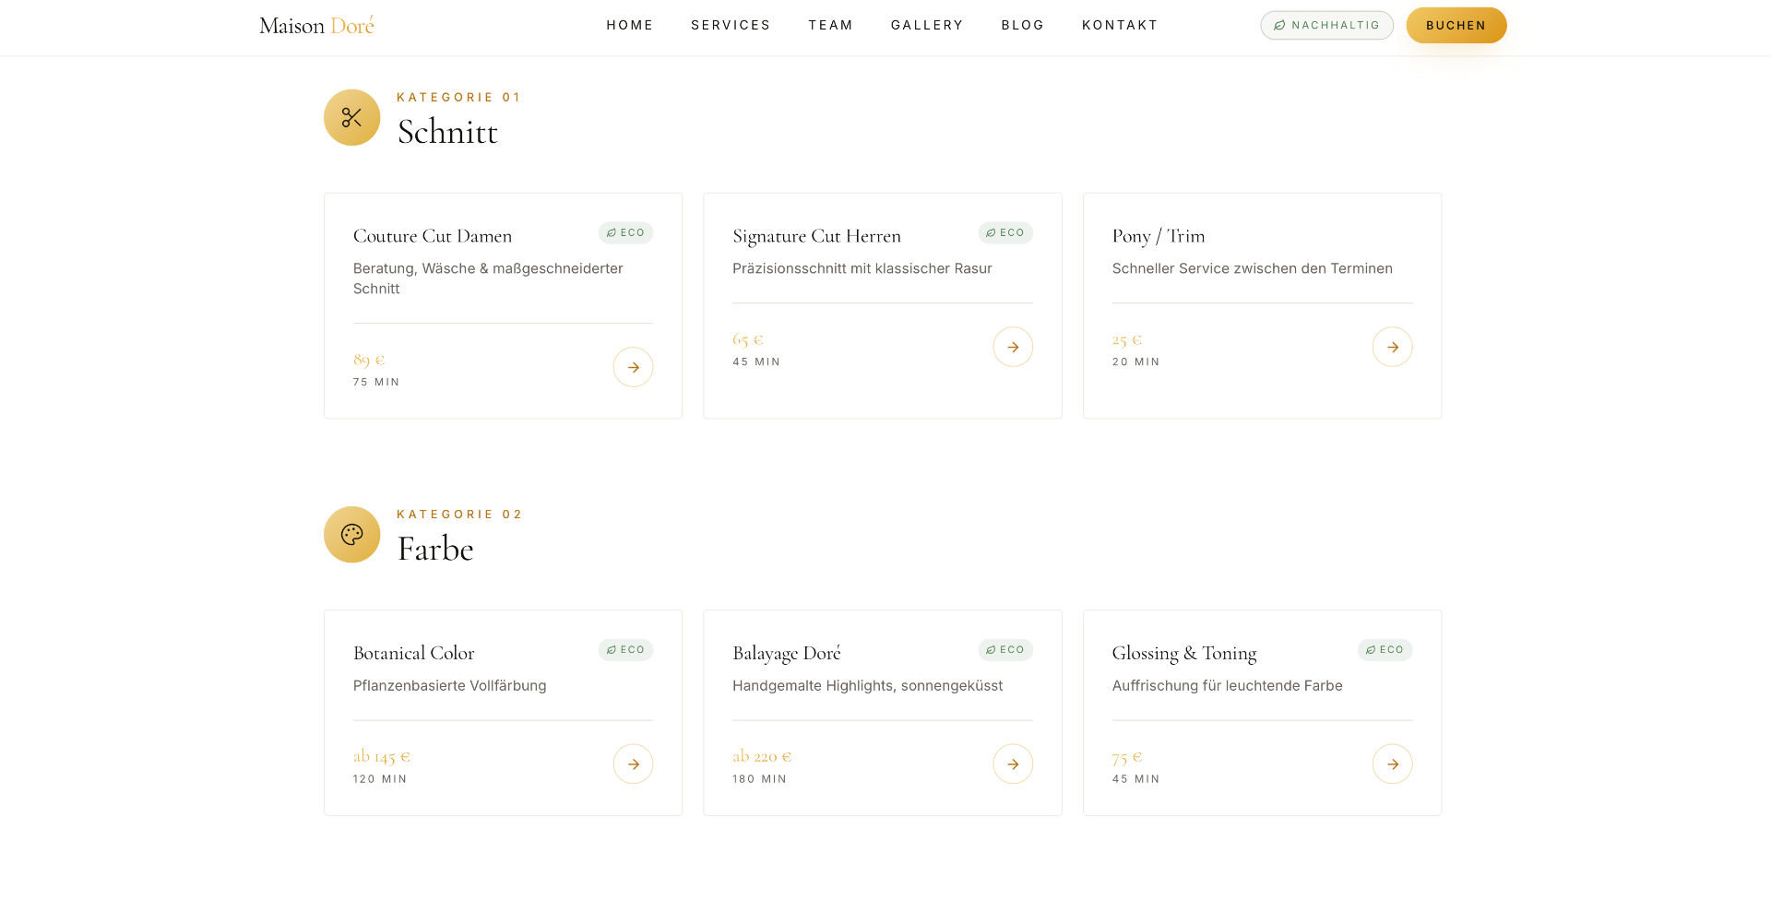Viewport: 1771px width, 900px height.
Task: Go to Home in navigation
Action: (630, 25)
